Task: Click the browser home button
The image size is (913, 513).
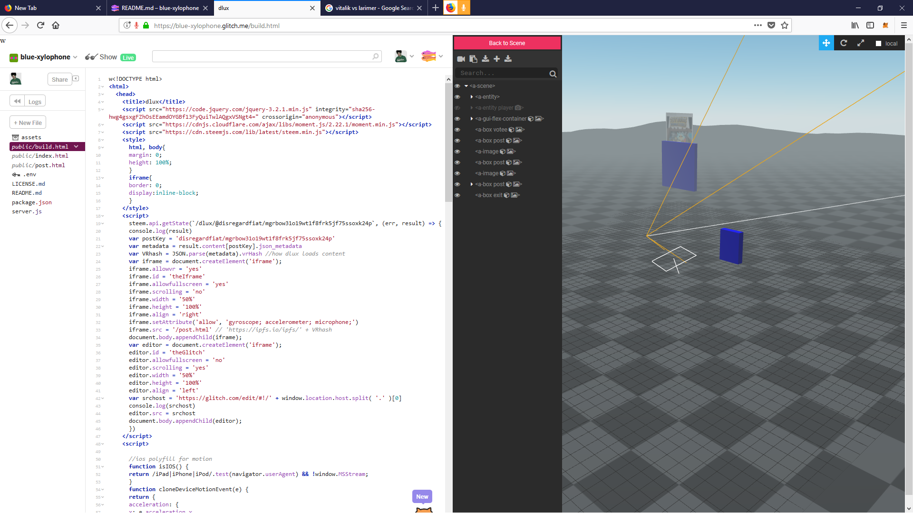Action: pos(56,25)
